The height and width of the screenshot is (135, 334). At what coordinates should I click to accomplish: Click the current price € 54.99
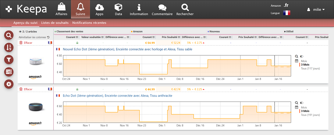[x=150, y=43]
